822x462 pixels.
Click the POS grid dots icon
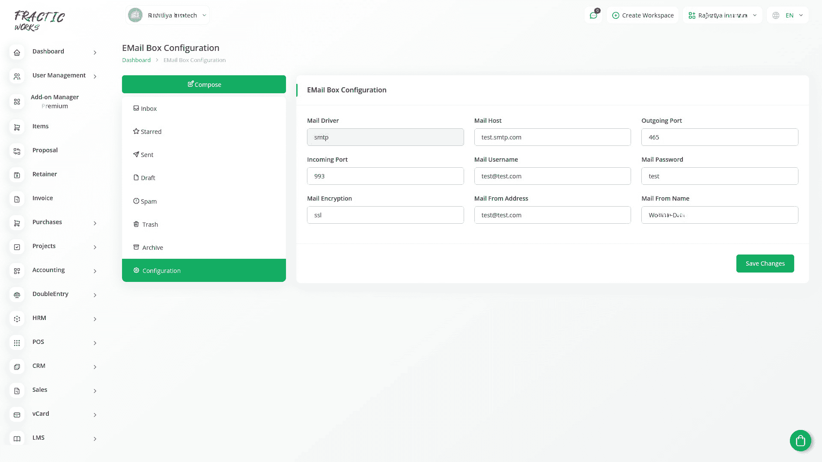17,343
